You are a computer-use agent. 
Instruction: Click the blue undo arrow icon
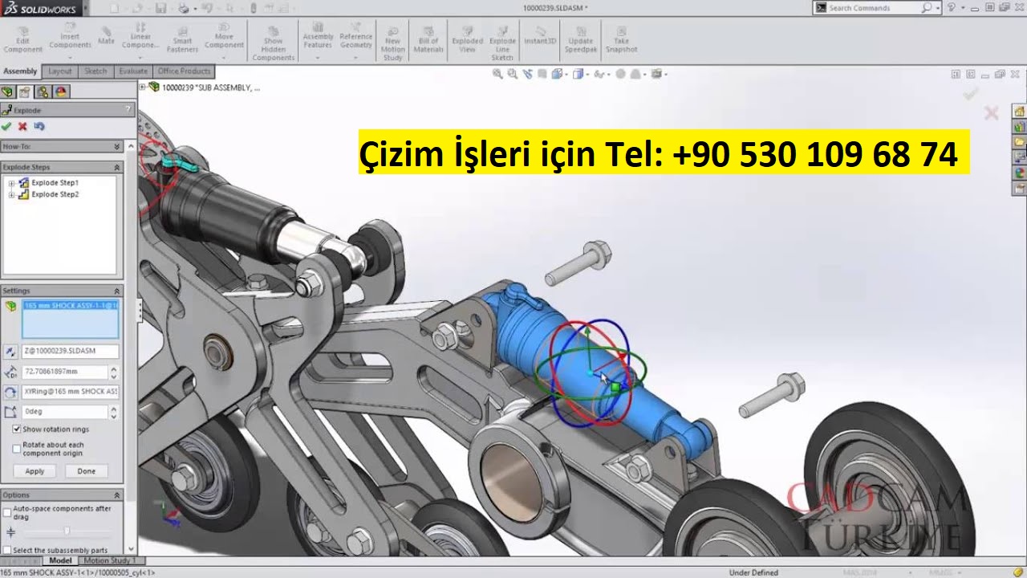(39, 126)
